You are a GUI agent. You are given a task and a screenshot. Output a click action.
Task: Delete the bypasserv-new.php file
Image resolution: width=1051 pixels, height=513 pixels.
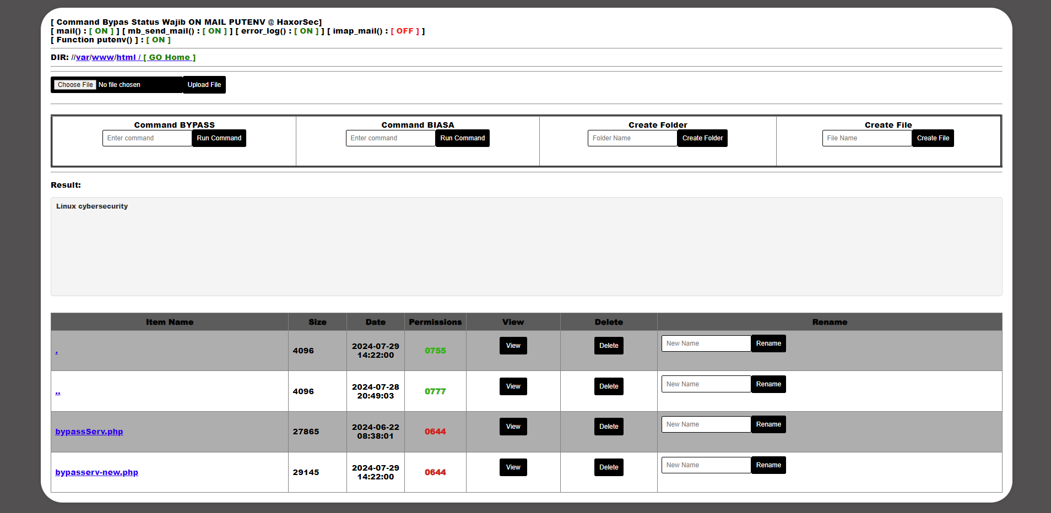coord(609,467)
